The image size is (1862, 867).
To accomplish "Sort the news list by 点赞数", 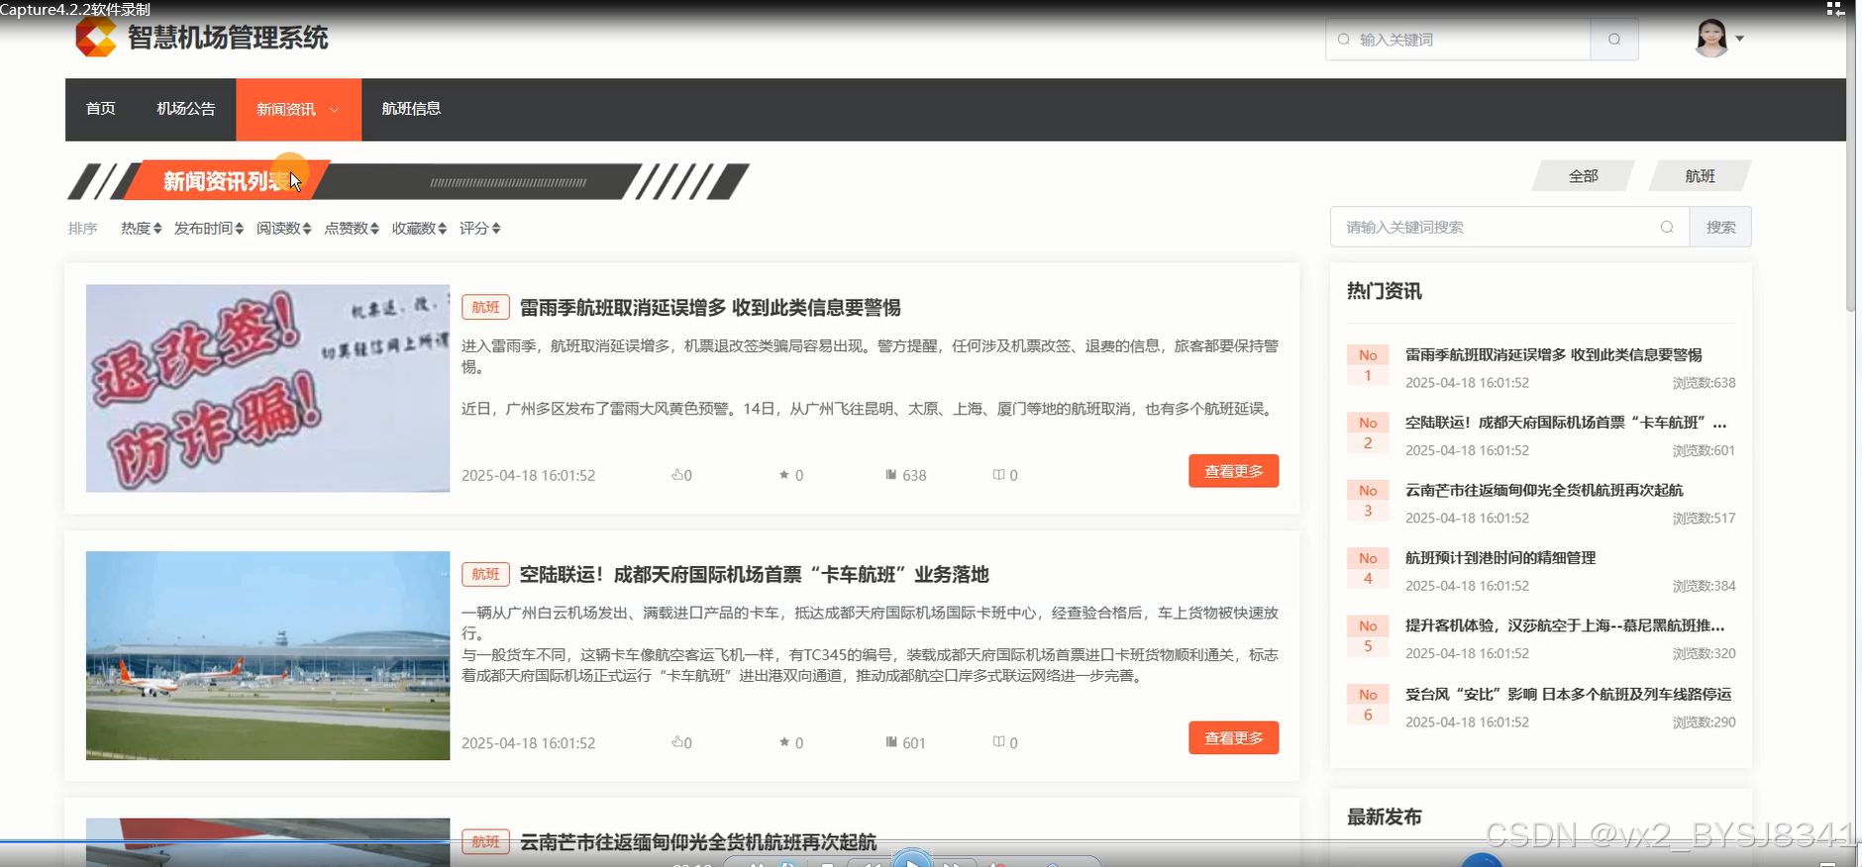I will [352, 229].
